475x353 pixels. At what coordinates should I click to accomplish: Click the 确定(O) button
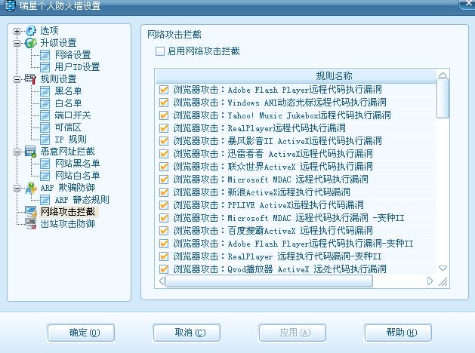[81, 333]
